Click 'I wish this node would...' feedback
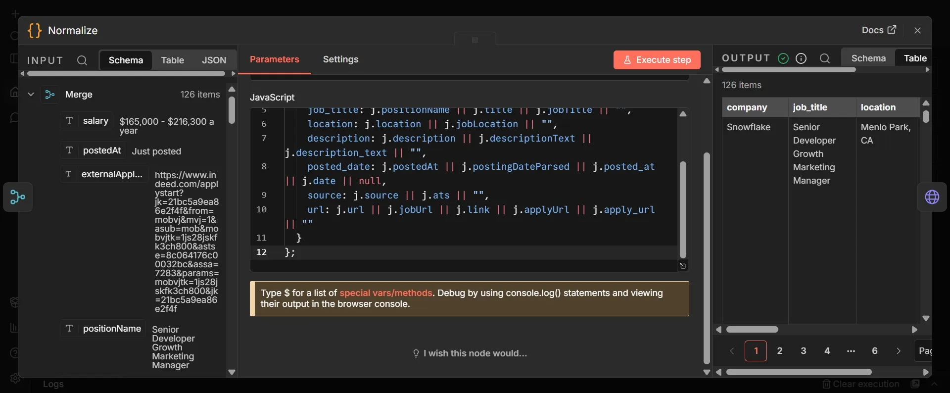Image resolution: width=950 pixels, height=393 pixels. click(470, 353)
